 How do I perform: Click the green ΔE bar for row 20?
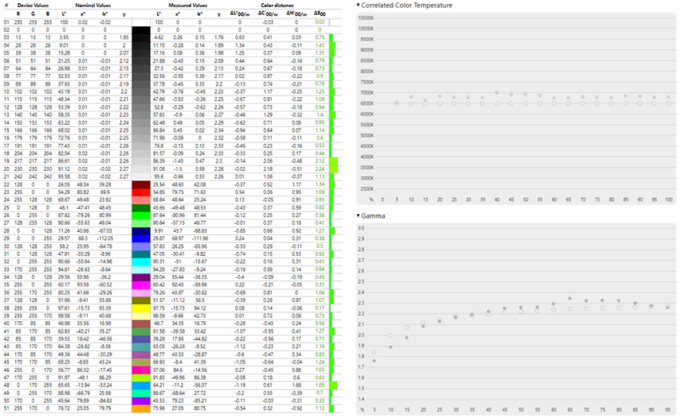pyautogui.click(x=333, y=168)
